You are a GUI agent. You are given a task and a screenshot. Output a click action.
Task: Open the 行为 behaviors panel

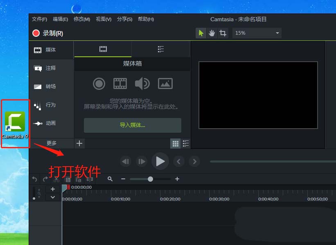point(52,105)
